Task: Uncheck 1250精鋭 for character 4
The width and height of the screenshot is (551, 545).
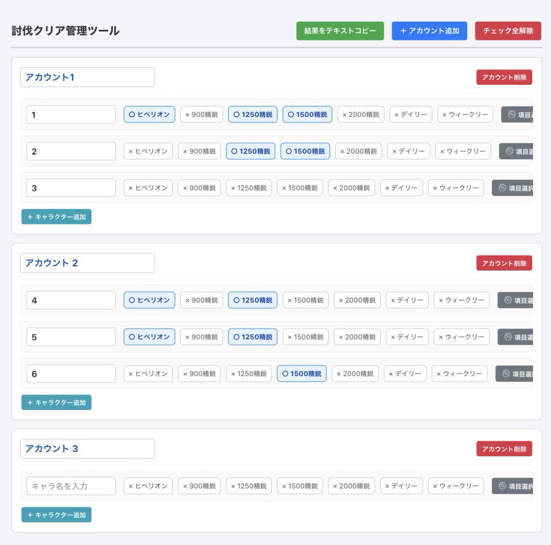Action: [253, 300]
